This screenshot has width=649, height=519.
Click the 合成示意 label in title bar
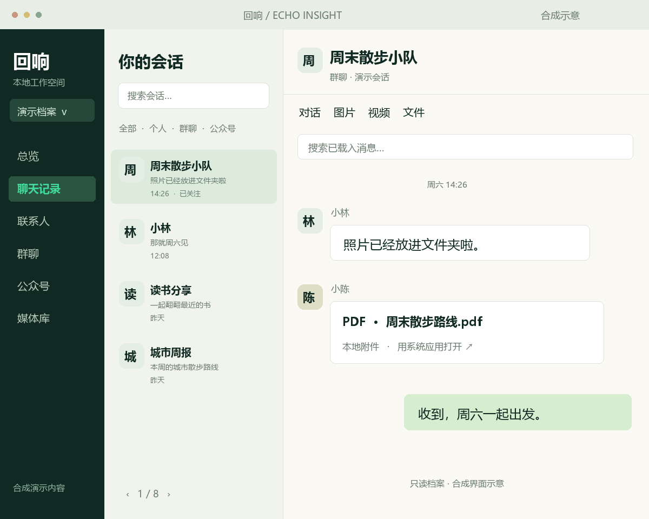click(560, 16)
